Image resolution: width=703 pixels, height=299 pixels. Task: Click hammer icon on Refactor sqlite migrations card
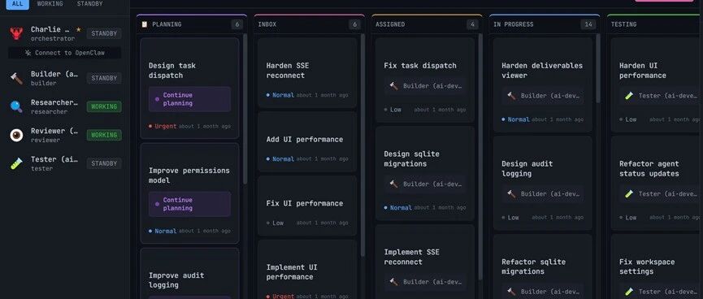(x=511, y=292)
